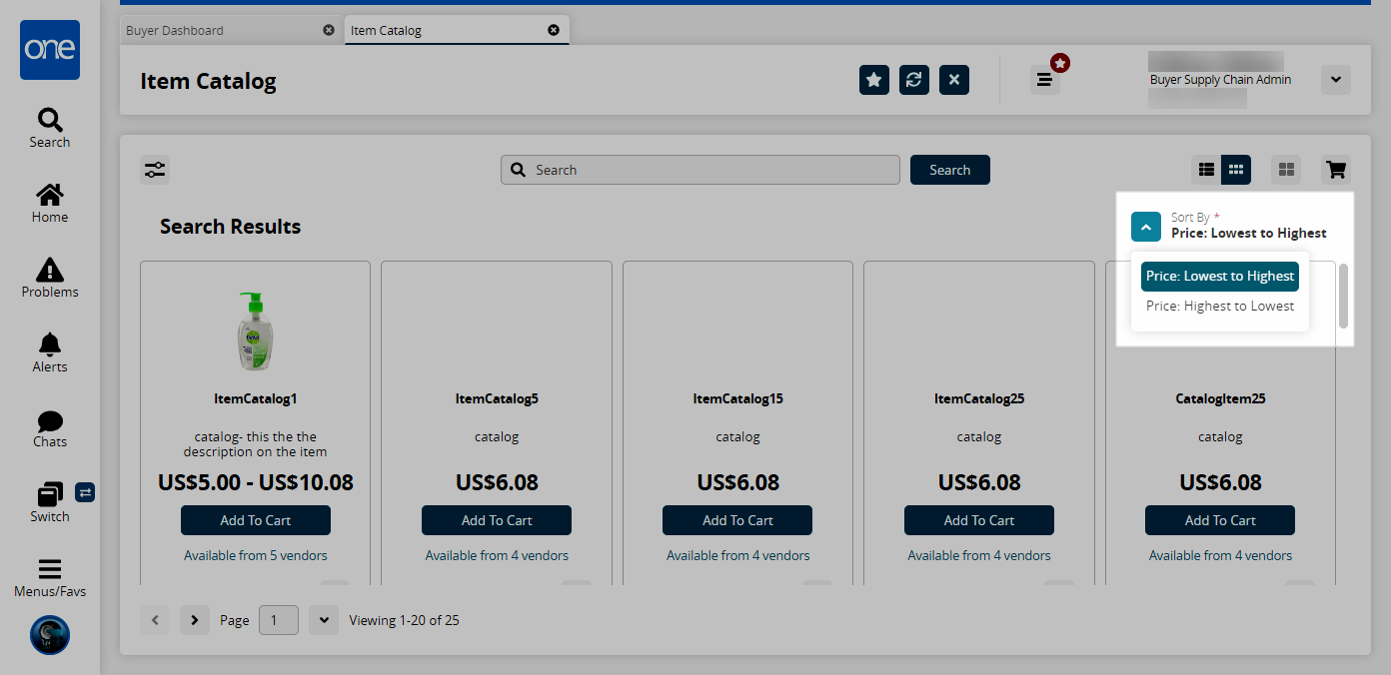1391x675 pixels.
Task: Open the shopping cart
Action: pos(1336,170)
